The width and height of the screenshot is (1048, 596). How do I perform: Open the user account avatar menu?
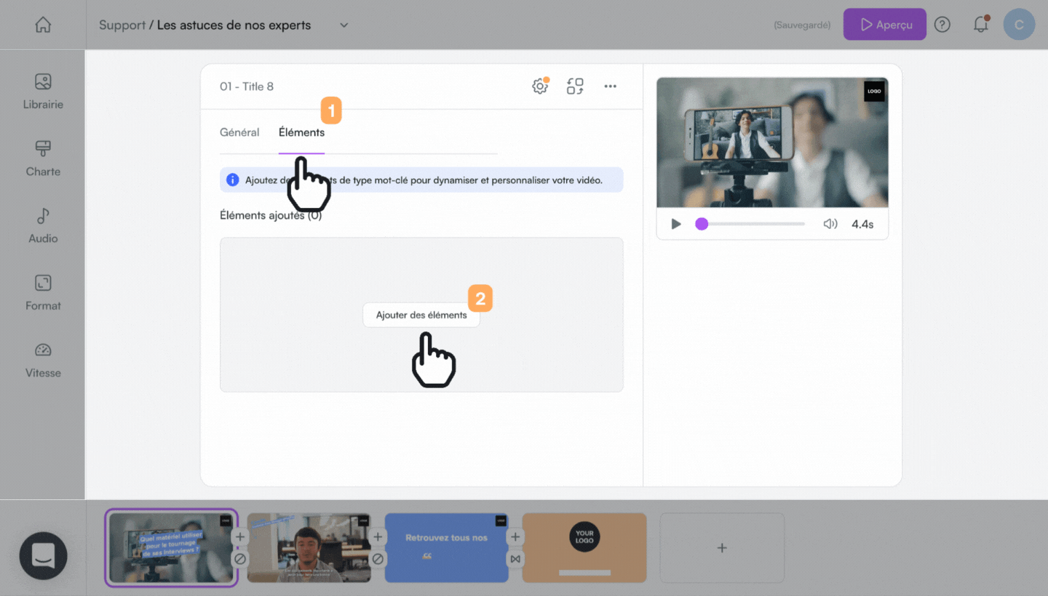coord(1019,25)
